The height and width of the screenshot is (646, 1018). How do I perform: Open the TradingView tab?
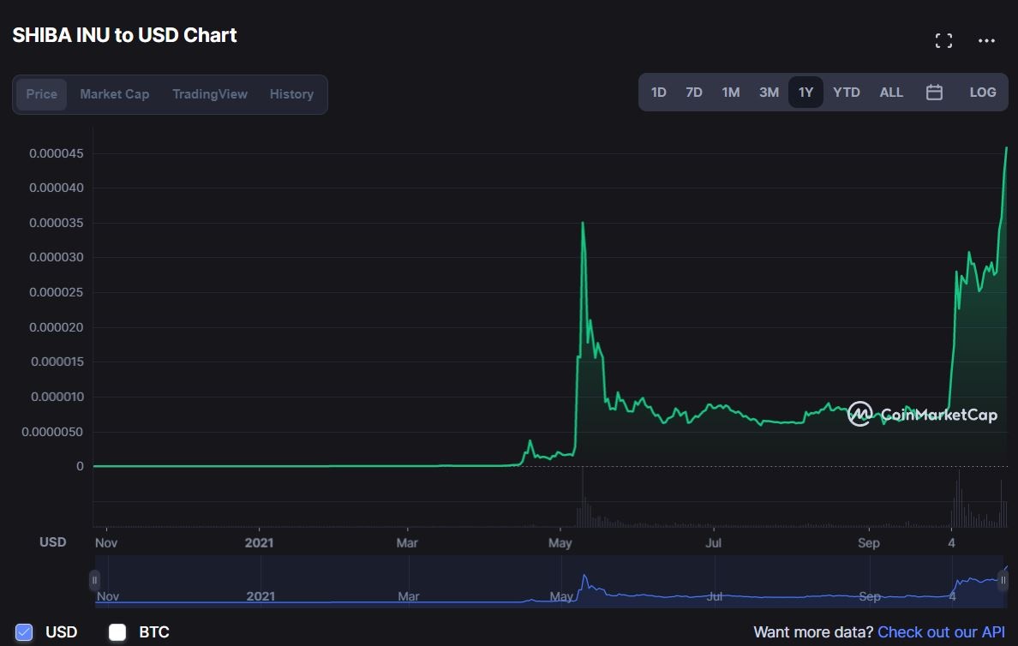[209, 94]
